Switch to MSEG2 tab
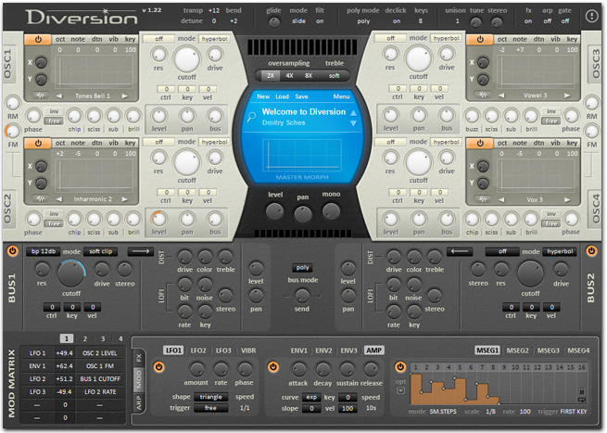The image size is (607, 433). (518, 350)
